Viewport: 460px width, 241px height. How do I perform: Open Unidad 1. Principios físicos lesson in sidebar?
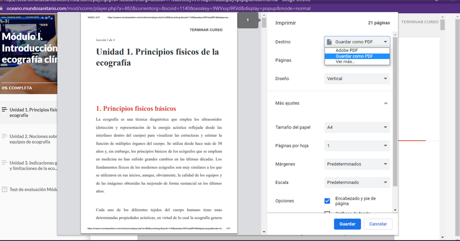30,112
